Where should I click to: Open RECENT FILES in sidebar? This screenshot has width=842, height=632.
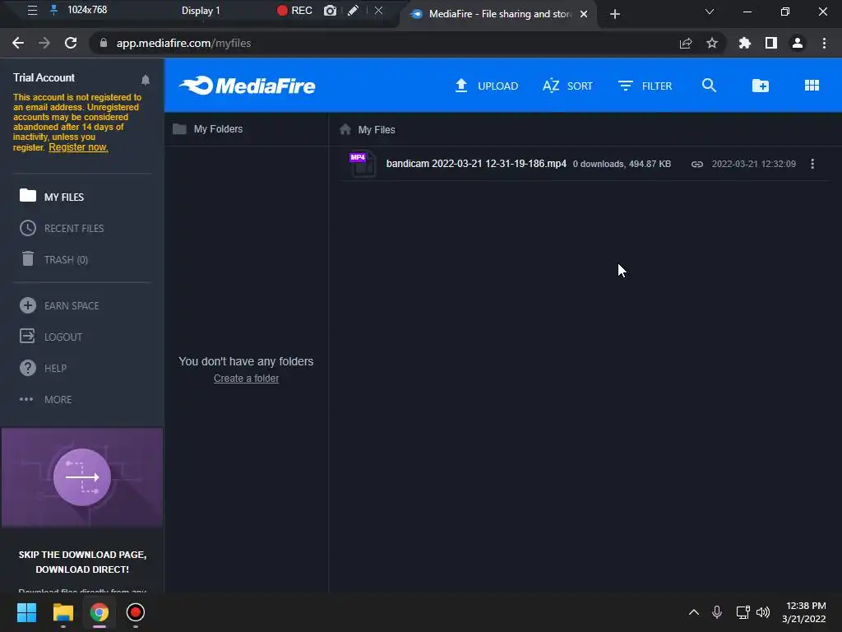[62, 229]
